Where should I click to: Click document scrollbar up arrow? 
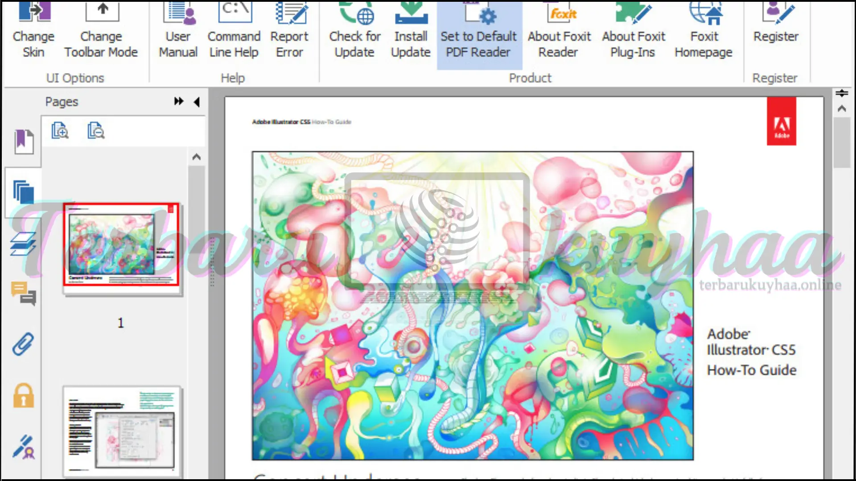[842, 109]
